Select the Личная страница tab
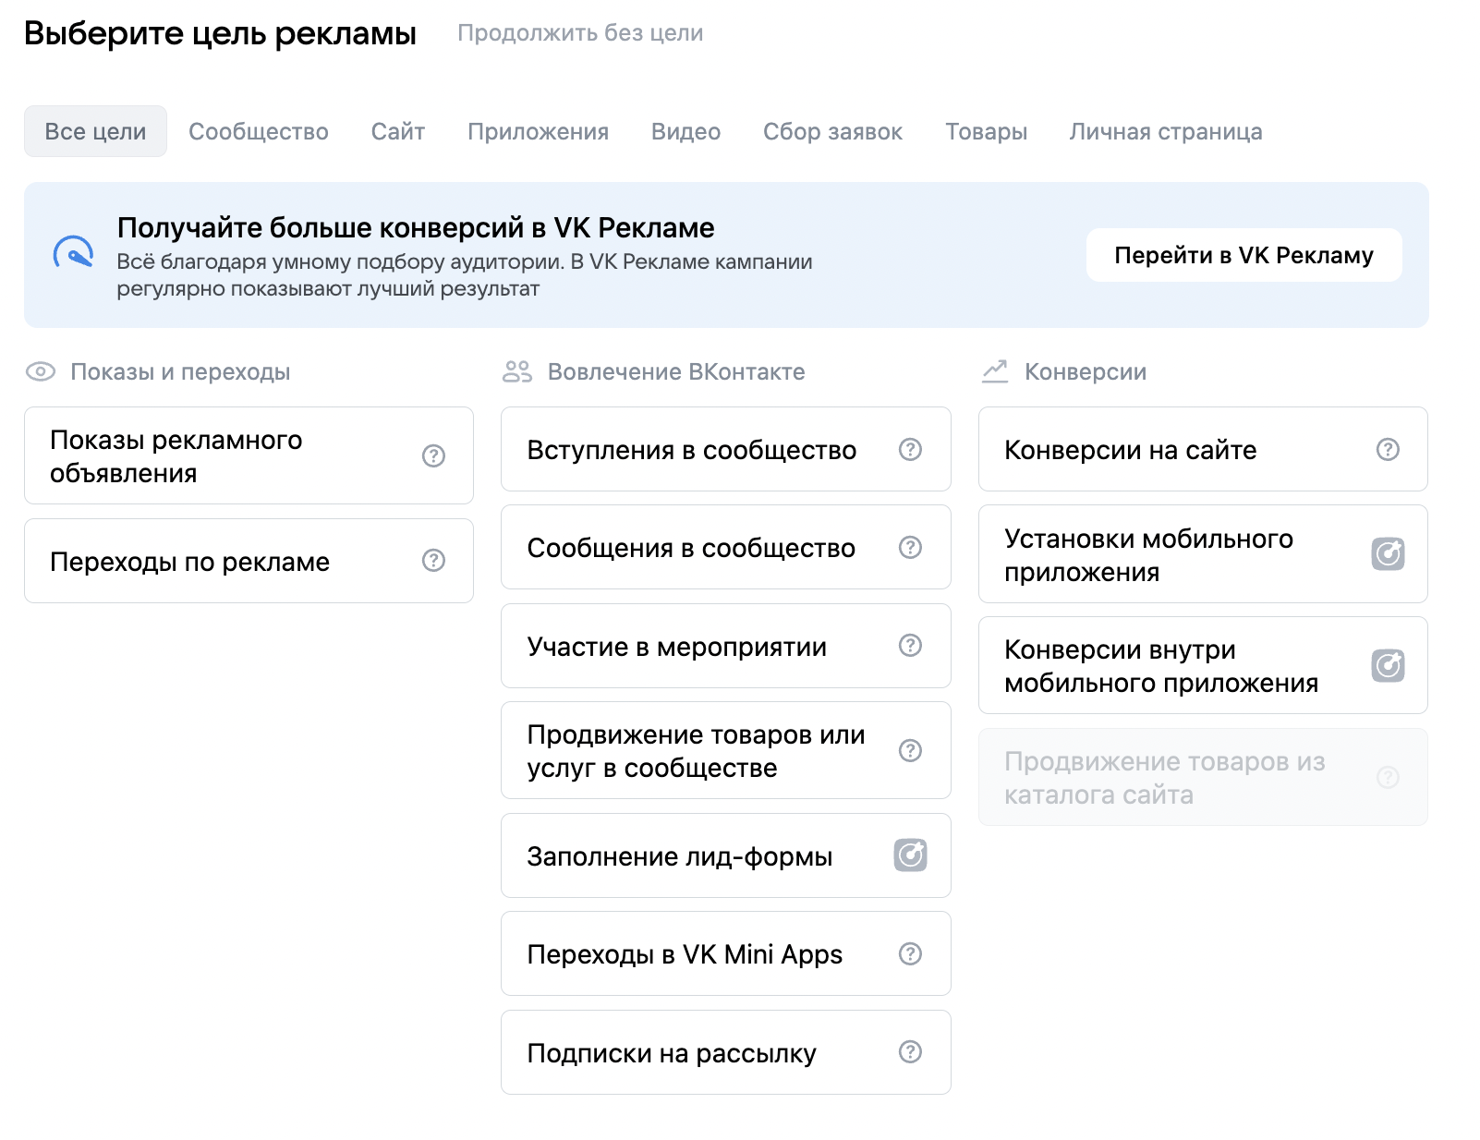Viewport: 1480px width, 1140px height. pos(1165,132)
